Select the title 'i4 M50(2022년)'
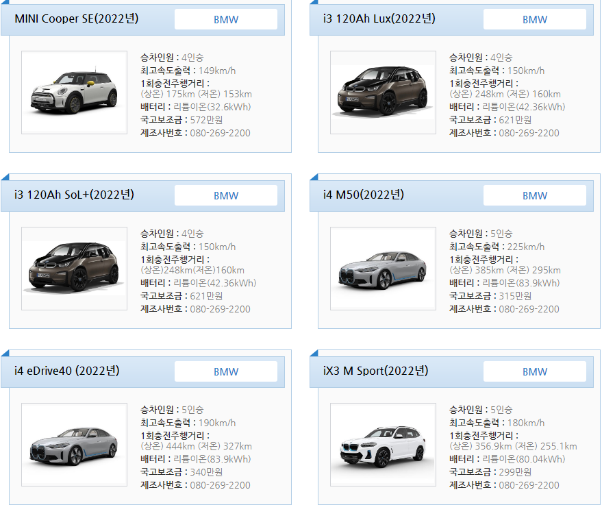The height and width of the screenshot is (505, 602). 363,195
